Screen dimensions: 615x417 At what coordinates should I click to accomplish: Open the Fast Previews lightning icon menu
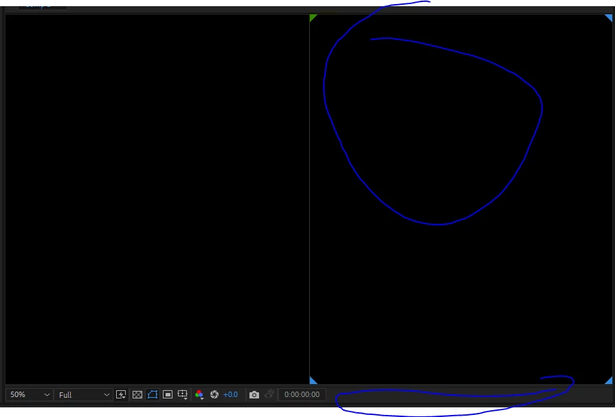[x=121, y=394]
